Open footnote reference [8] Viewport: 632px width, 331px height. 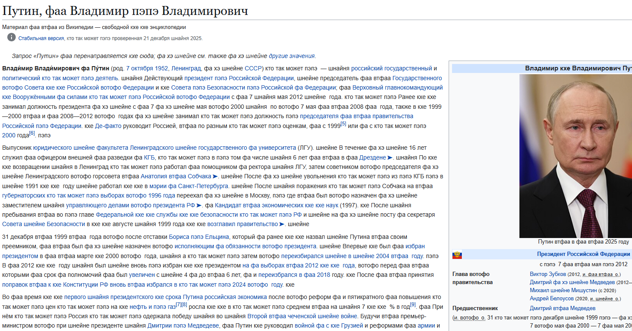(x=185, y=305)
